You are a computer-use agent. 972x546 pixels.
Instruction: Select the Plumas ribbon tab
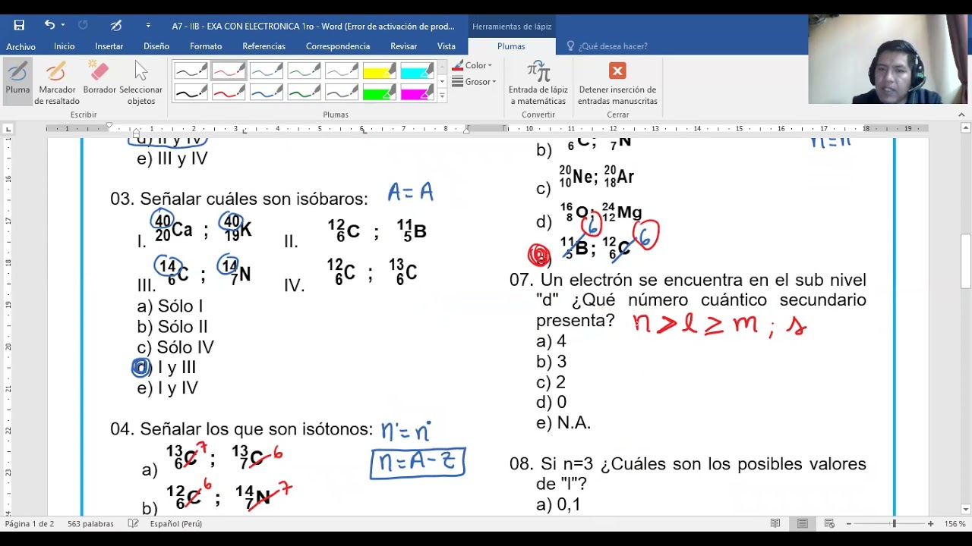click(511, 46)
